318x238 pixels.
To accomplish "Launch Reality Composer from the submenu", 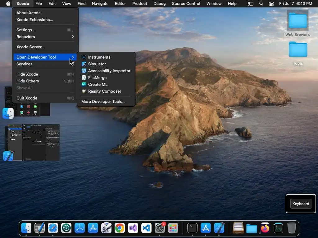I will 104,91.
